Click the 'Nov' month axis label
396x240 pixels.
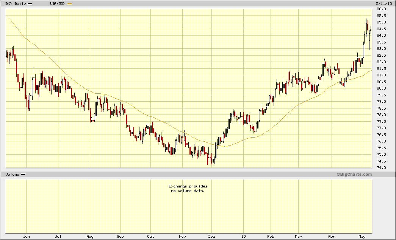coord(182,236)
